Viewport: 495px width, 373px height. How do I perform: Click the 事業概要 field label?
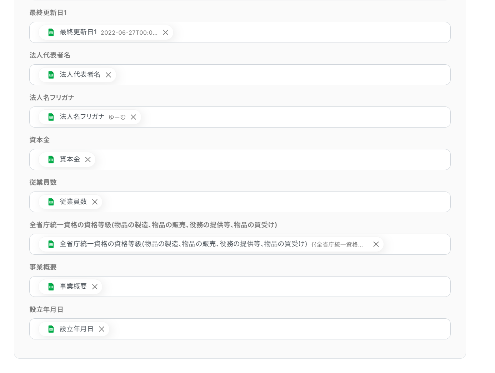[43, 267]
